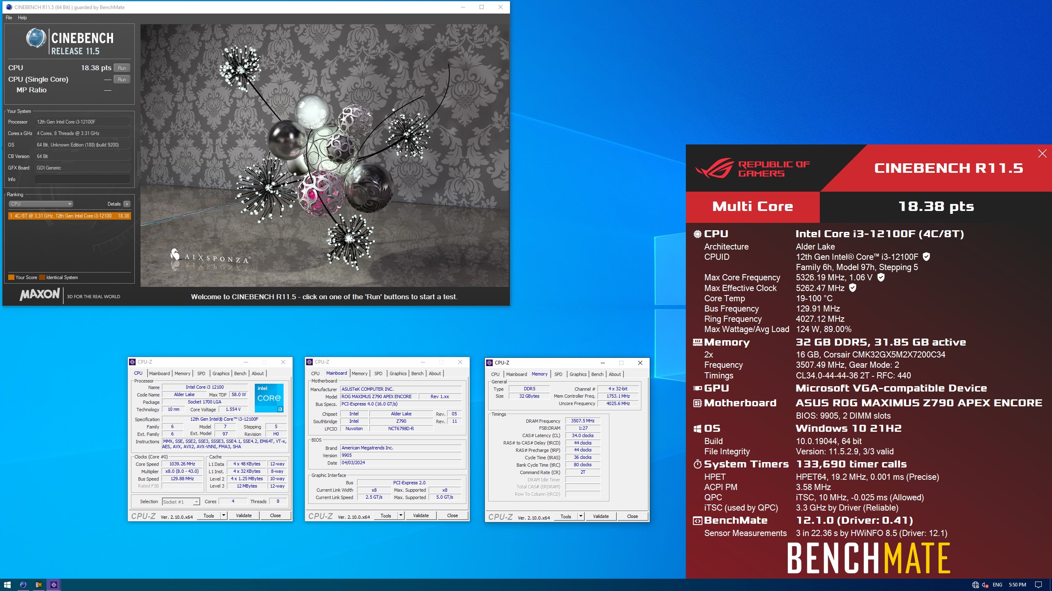Viewport: 1052px width, 591px height.
Task: Click ROG MAXIMUS Z790 APEX ENCORE model field
Action: point(378,396)
